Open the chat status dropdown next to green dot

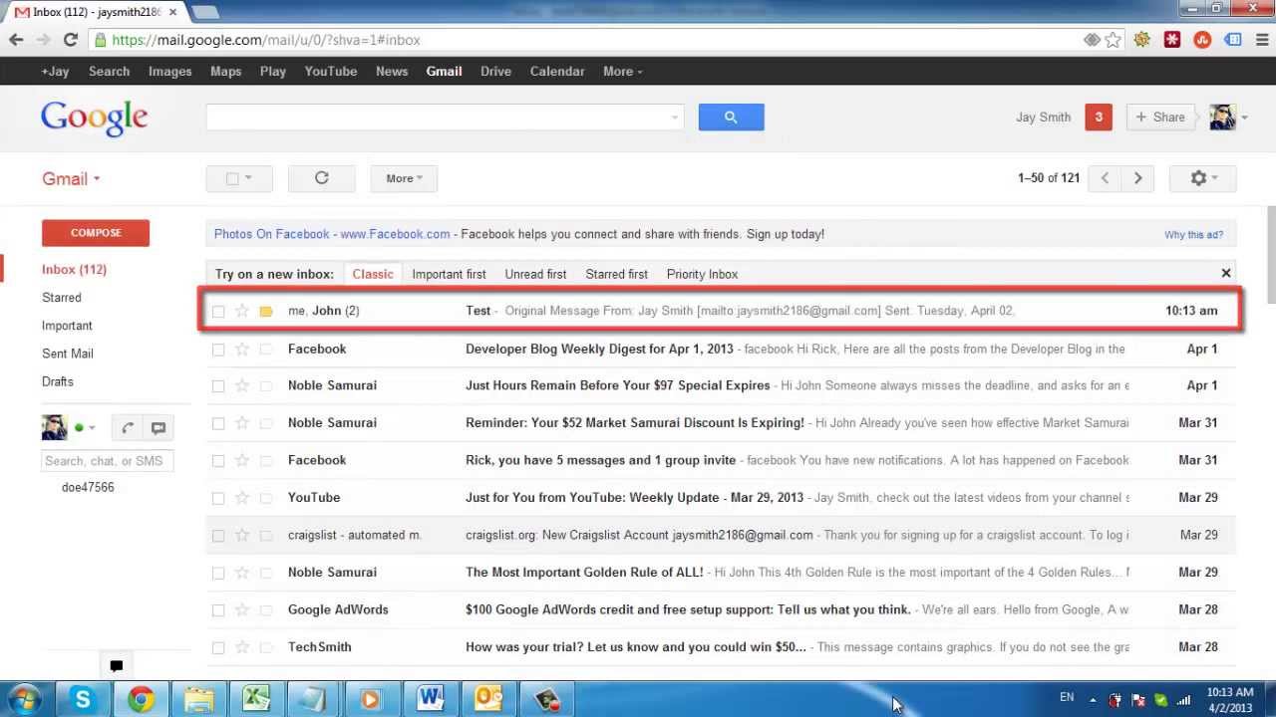92,428
